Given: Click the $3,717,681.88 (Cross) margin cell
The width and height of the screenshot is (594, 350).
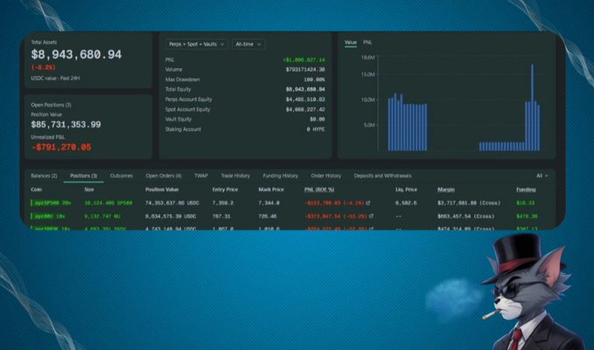Looking at the screenshot, I should pyautogui.click(x=469, y=203).
